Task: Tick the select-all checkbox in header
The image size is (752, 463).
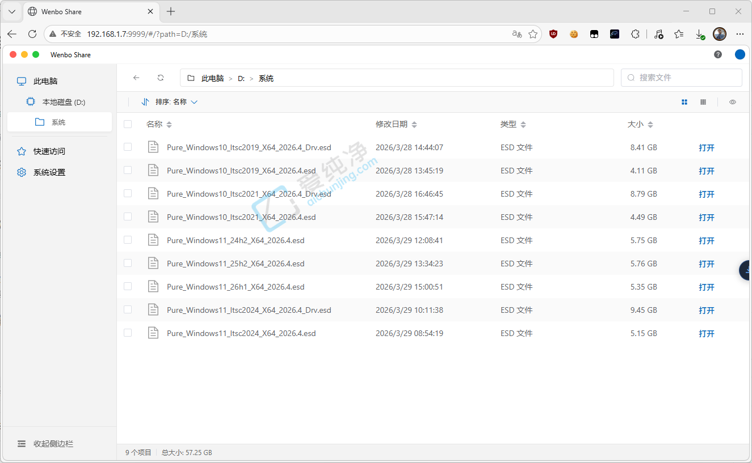Action: click(x=128, y=124)
